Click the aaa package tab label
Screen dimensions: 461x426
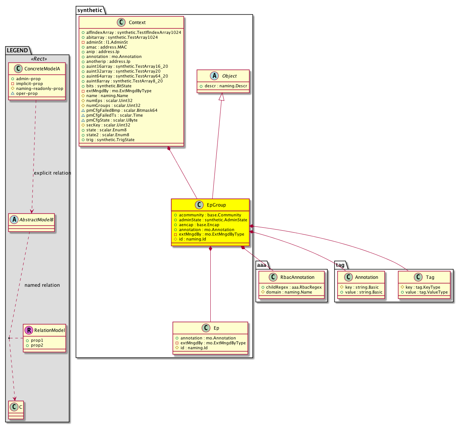click(262, 265)
